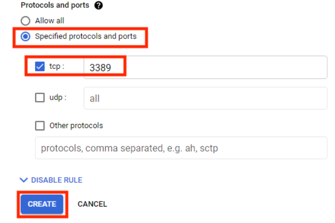The height and width of the screenshot is (223, 335).
Task: Click the Allow all label text
Action: tap(49, 21)
